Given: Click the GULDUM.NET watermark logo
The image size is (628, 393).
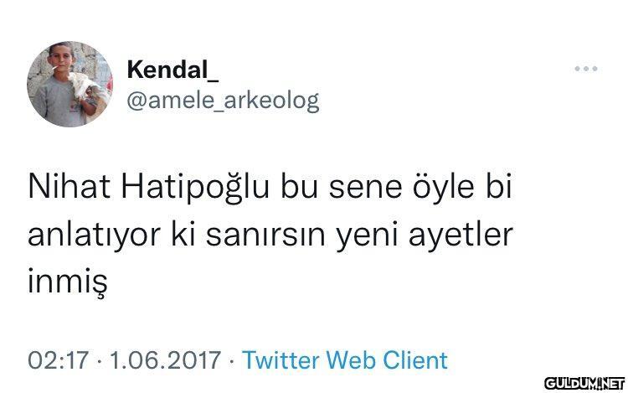Looking at the screenshot, I should [x=584, y=384].
